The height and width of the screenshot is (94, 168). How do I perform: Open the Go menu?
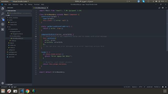(26, 4)
